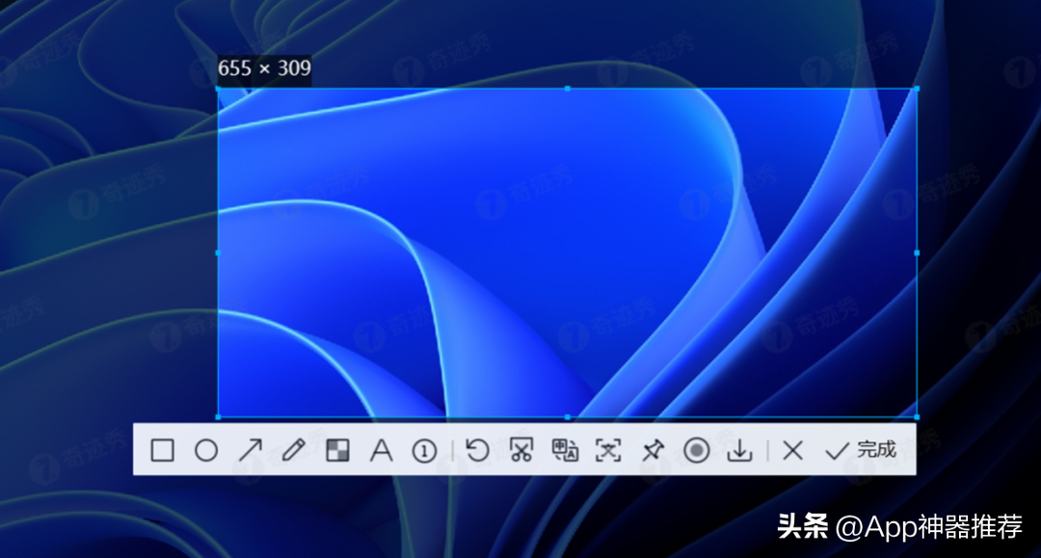This screenshot has width=1041, height=558.
Task: Save the screenshot to file
Action: (x=739, y=450)
